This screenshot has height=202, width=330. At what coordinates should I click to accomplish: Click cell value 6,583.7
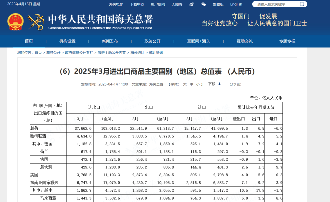pyautogui.click(x=220, y=183)
